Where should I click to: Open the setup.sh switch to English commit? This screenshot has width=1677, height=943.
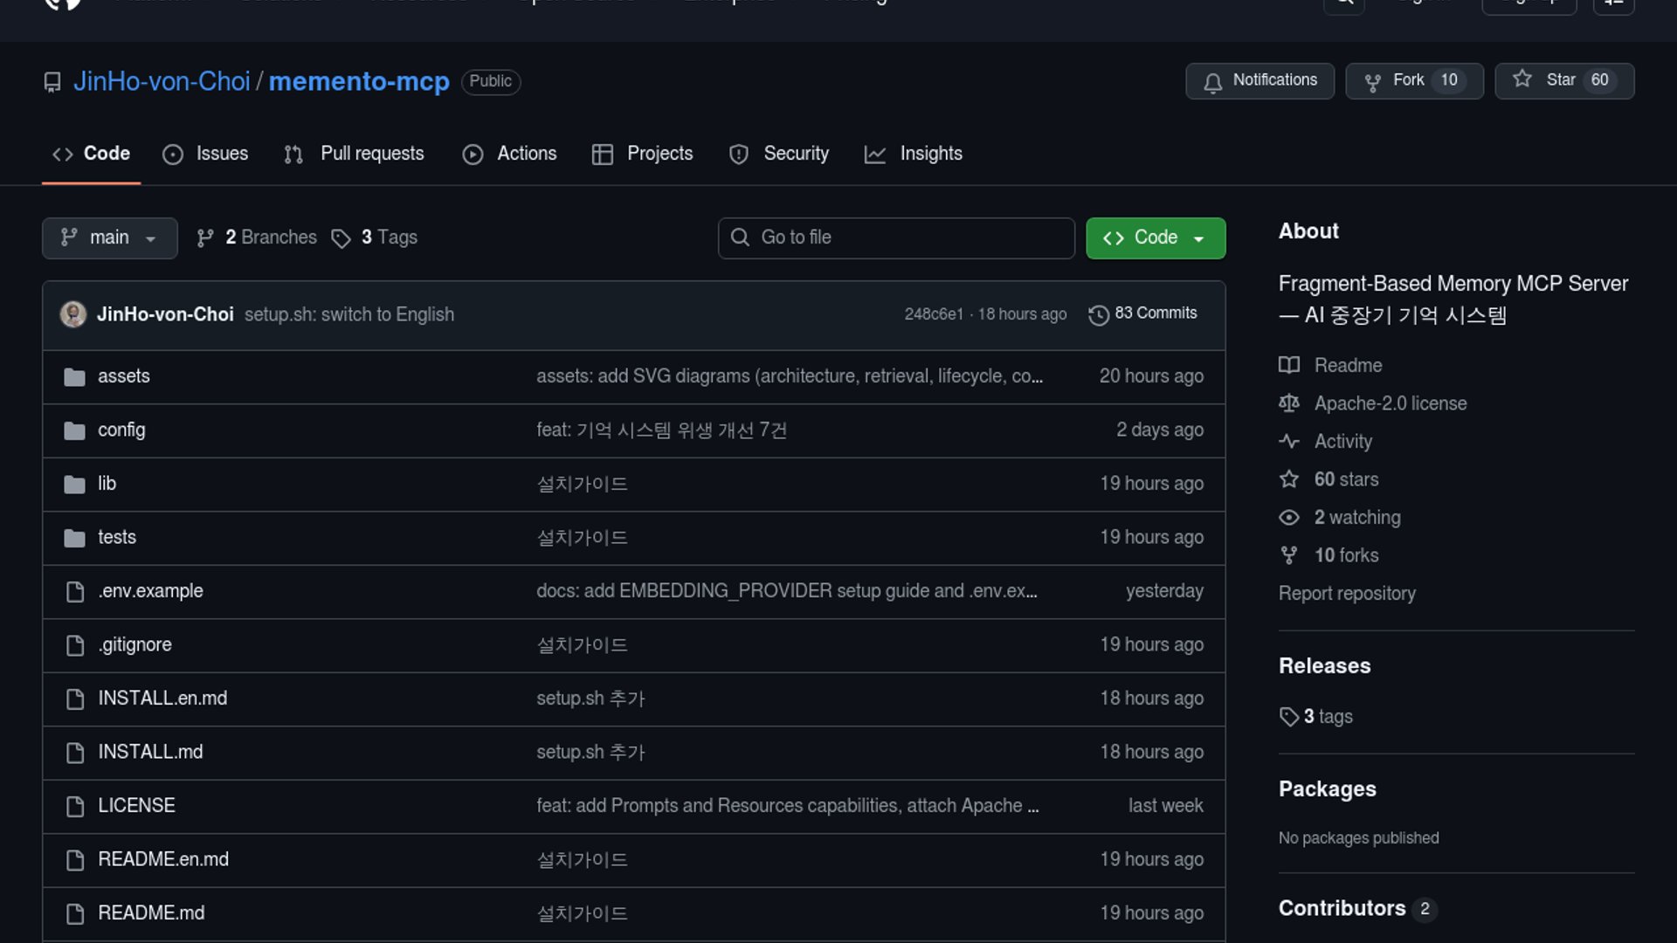(349, 314)
